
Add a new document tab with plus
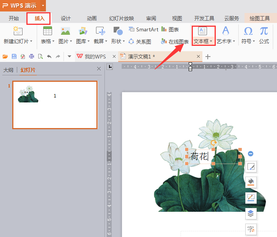pos(208,57)
